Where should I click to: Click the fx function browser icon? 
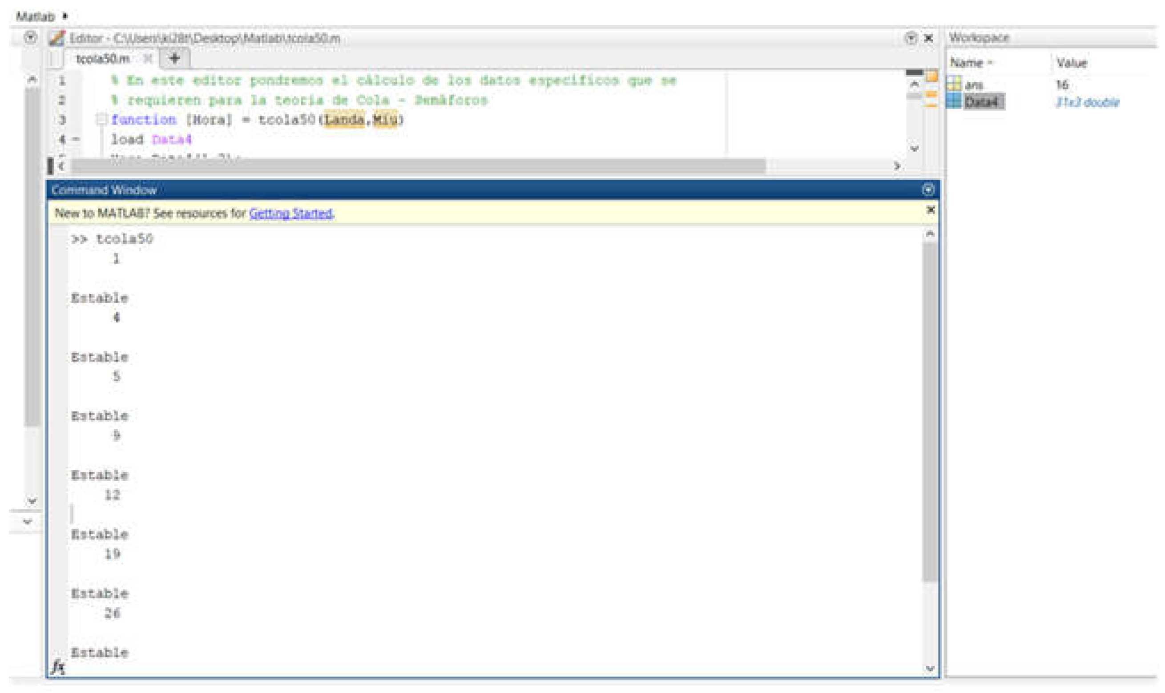point(58,667)
